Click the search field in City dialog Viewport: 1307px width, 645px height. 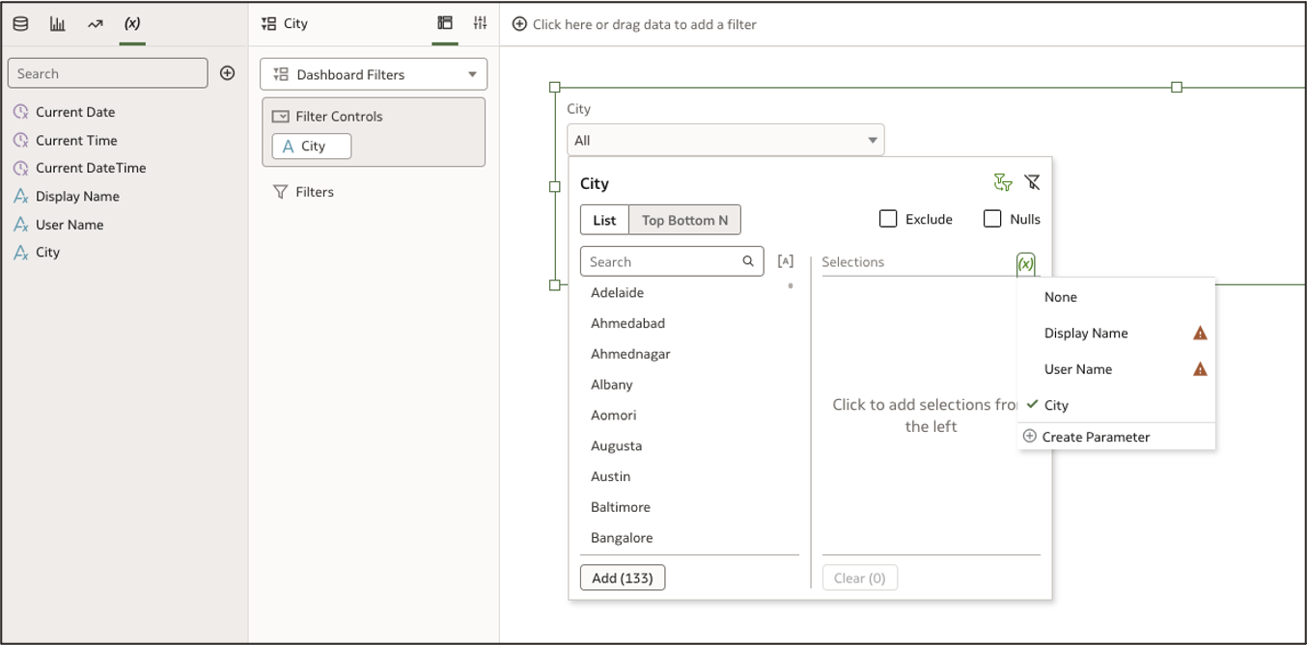pos(666,261)
